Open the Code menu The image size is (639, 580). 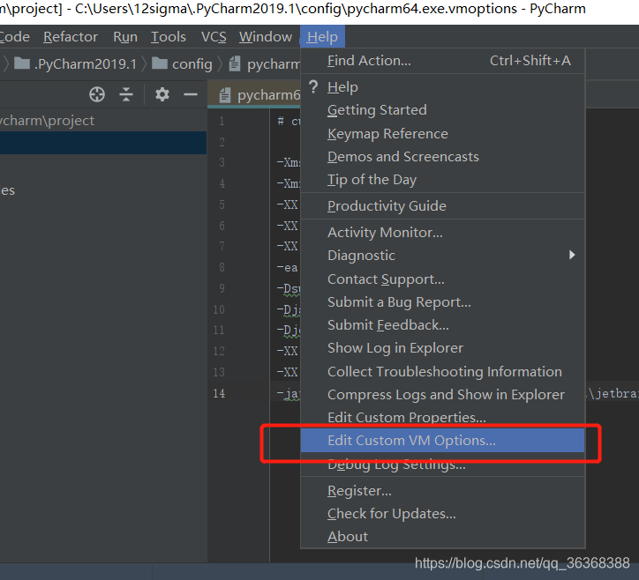15,37
